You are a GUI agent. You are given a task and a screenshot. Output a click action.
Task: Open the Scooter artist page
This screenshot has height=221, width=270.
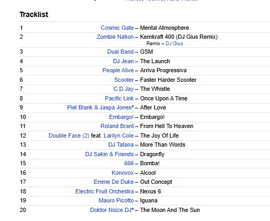click(x=124, y=80)
